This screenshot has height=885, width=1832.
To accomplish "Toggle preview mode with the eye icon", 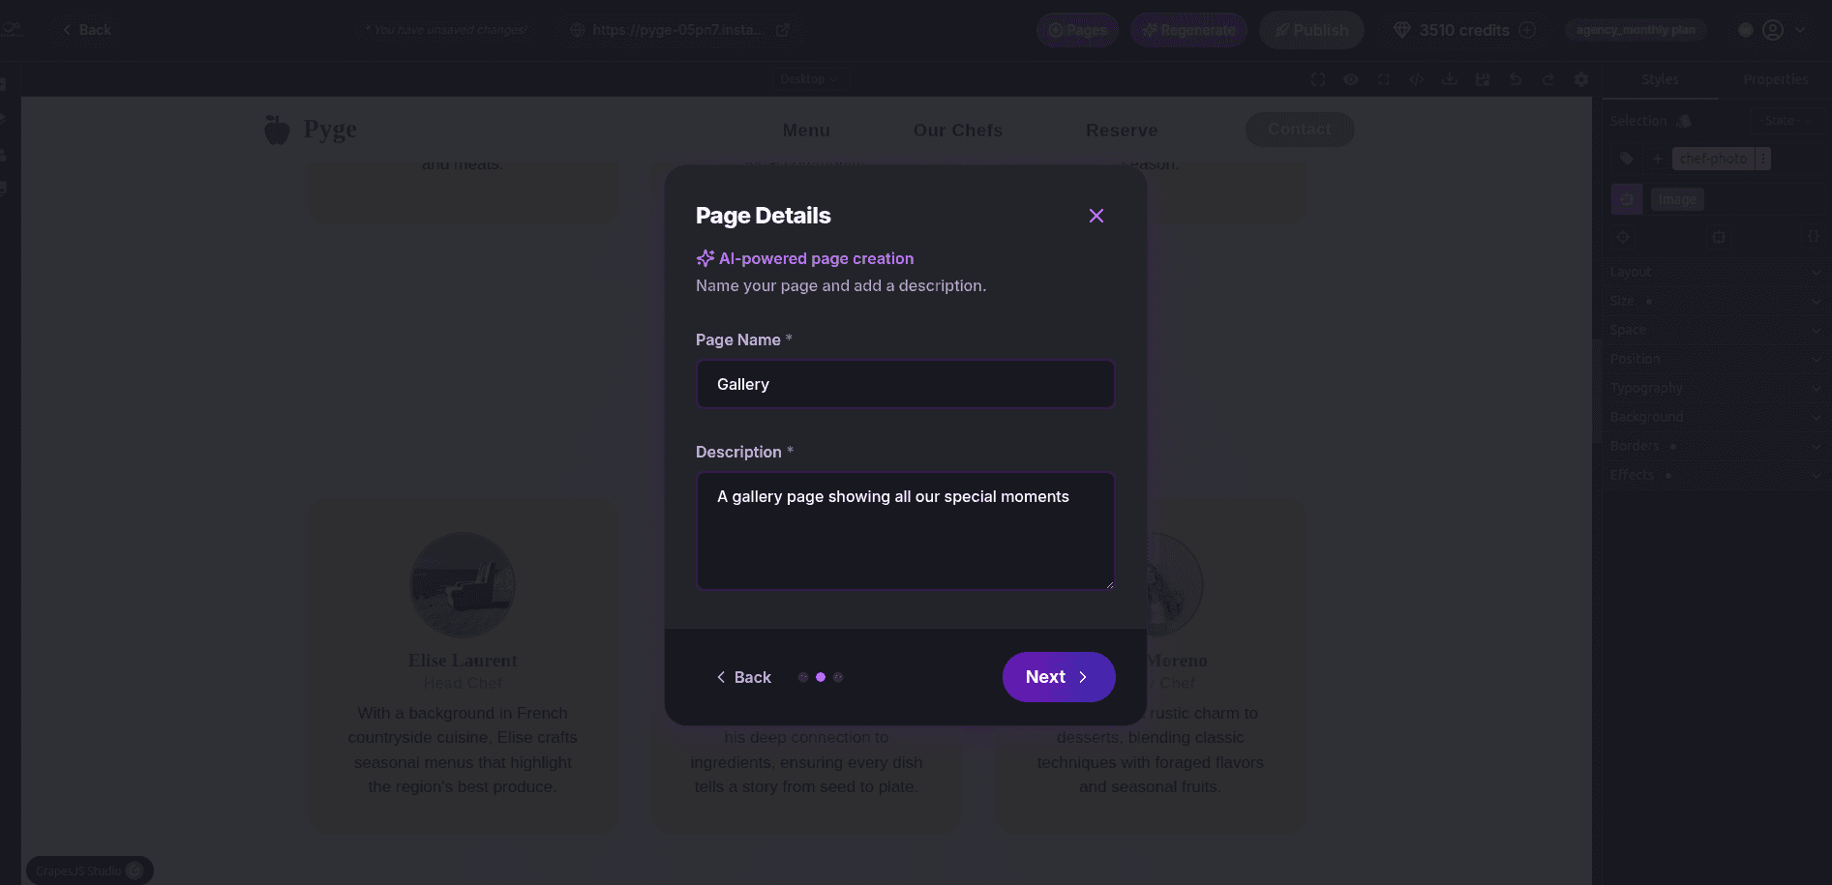I will (x=1351, y=79).
